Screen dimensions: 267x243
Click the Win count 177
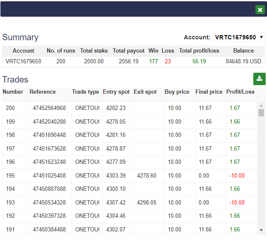tap(153, 62)
